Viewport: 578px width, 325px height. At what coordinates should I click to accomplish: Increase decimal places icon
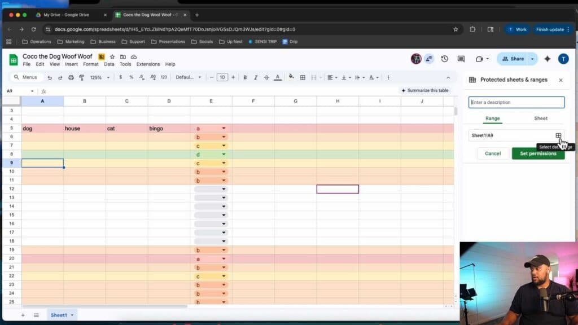point(152,77)
